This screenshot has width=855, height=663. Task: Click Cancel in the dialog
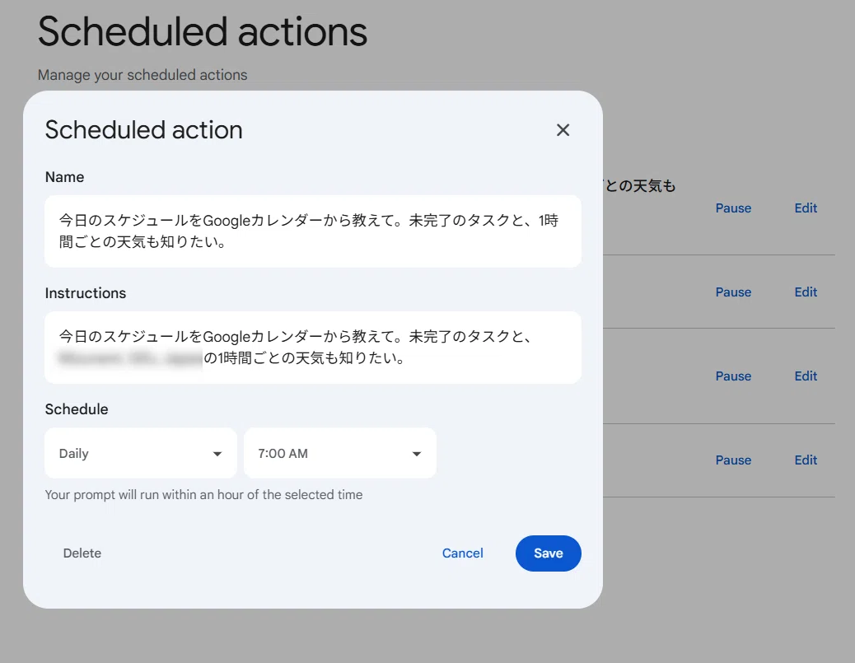point(462,553)
